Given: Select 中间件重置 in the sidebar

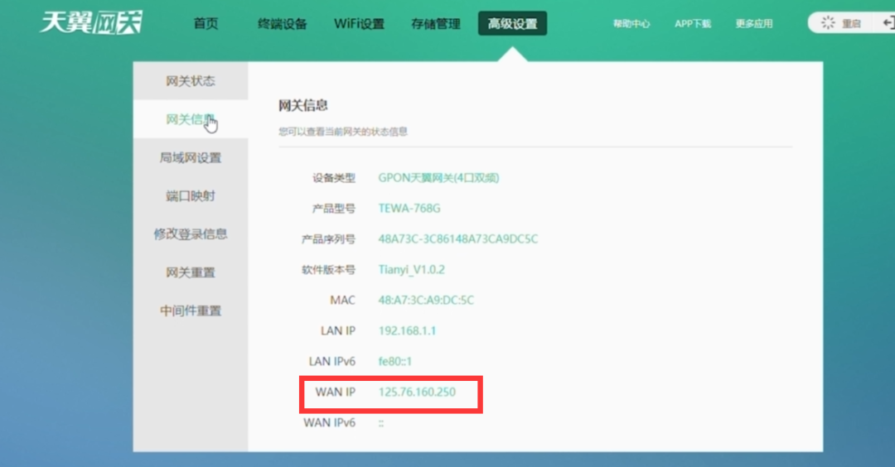Looking at the screenshot, I should pyautogui.click(x=191, y=311).
